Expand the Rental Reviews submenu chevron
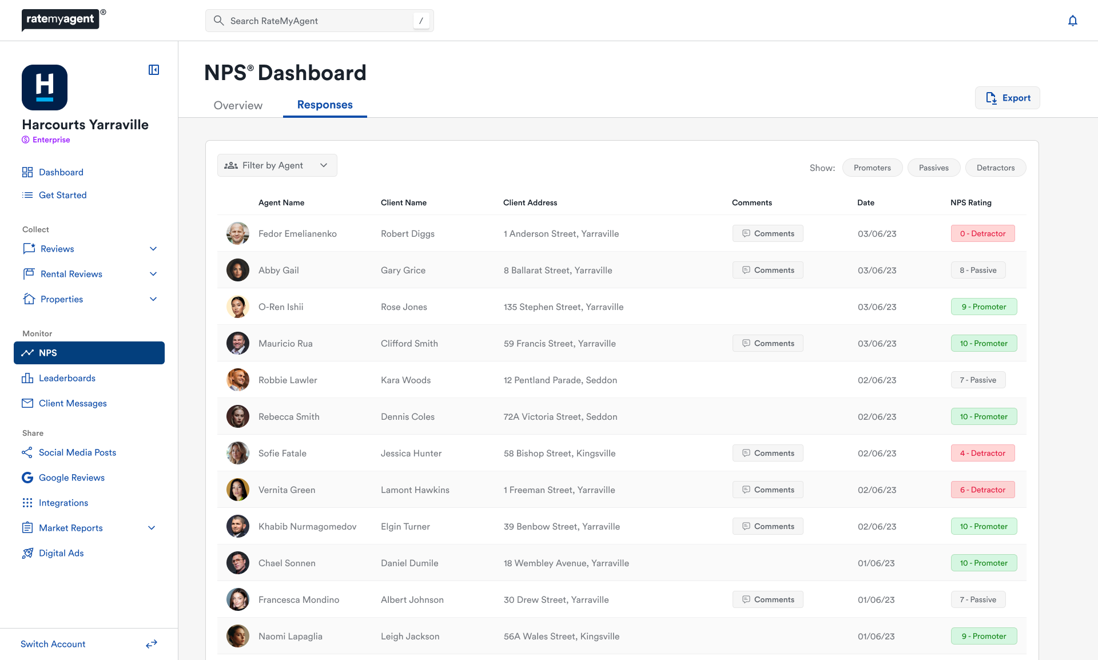Viewport: 1098px width, 660px height. (x=153, y=274)
